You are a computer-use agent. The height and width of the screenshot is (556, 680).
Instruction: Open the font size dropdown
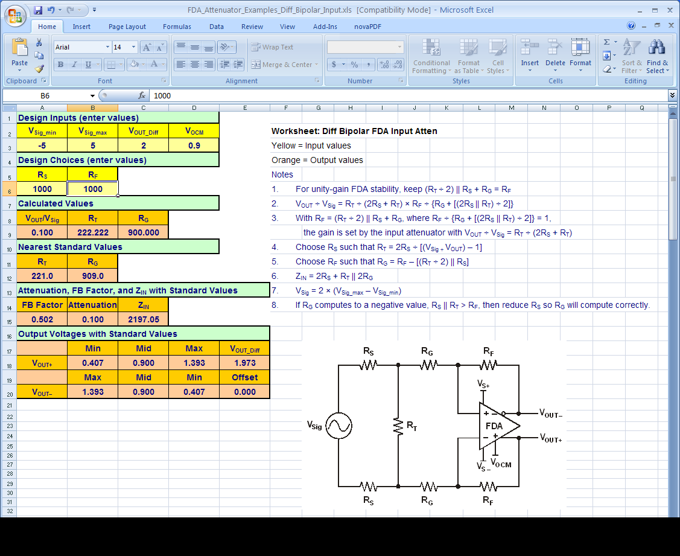coord(134,47)
